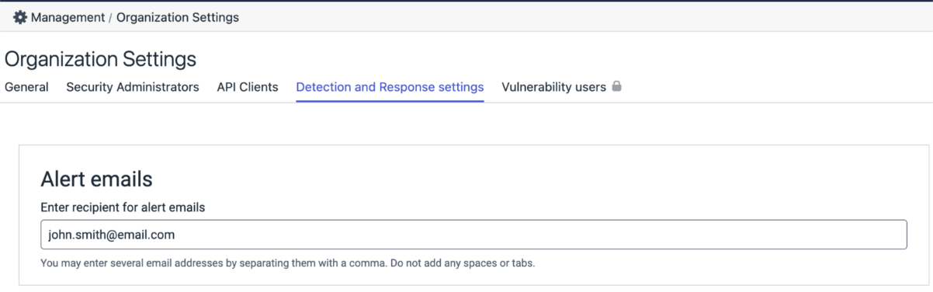Click blank area of breadcrumb bar

[582, 16]
